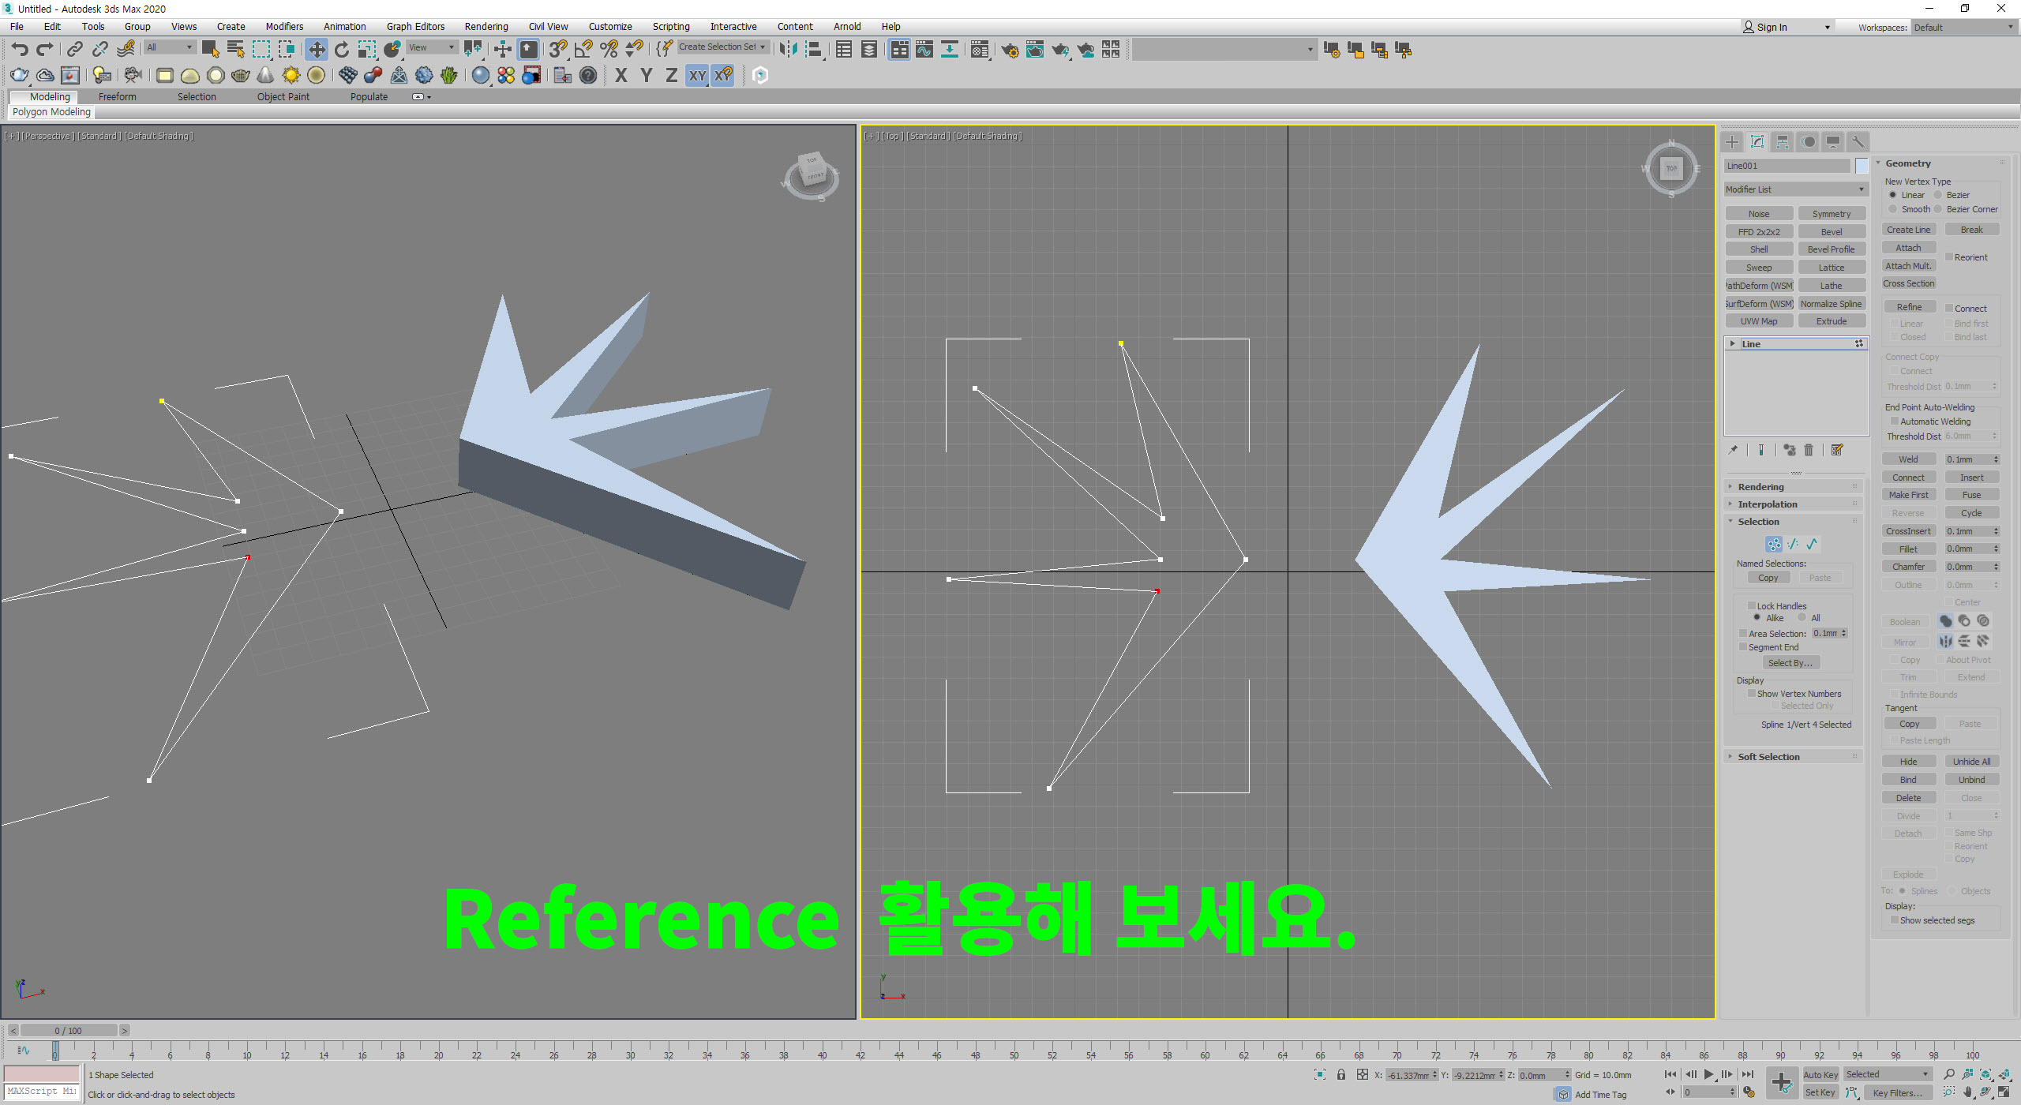
Task: Click the Extrude modifier button
Action: pyautogui.click(x=1831, y=321)
